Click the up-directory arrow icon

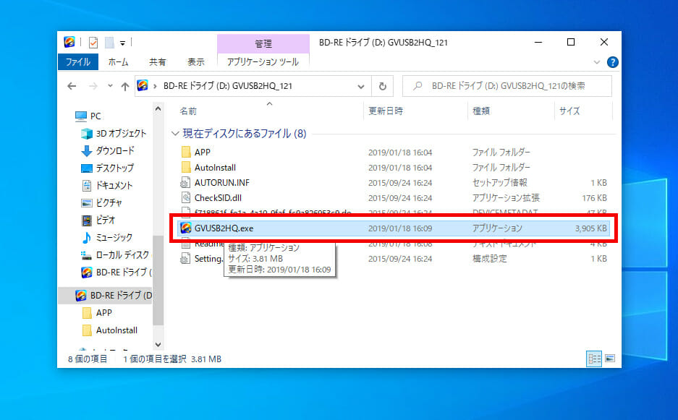[125, 86]
